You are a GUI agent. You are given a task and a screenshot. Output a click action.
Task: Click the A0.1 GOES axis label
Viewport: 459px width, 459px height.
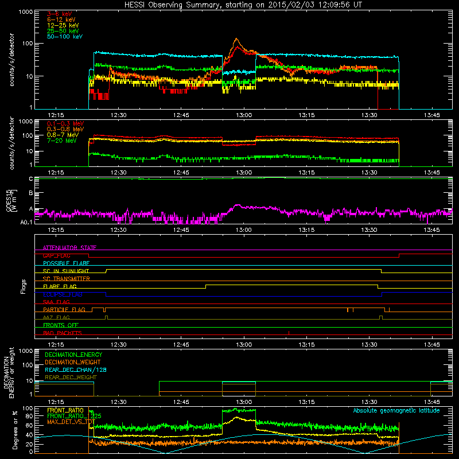click(x=26, y=222)
